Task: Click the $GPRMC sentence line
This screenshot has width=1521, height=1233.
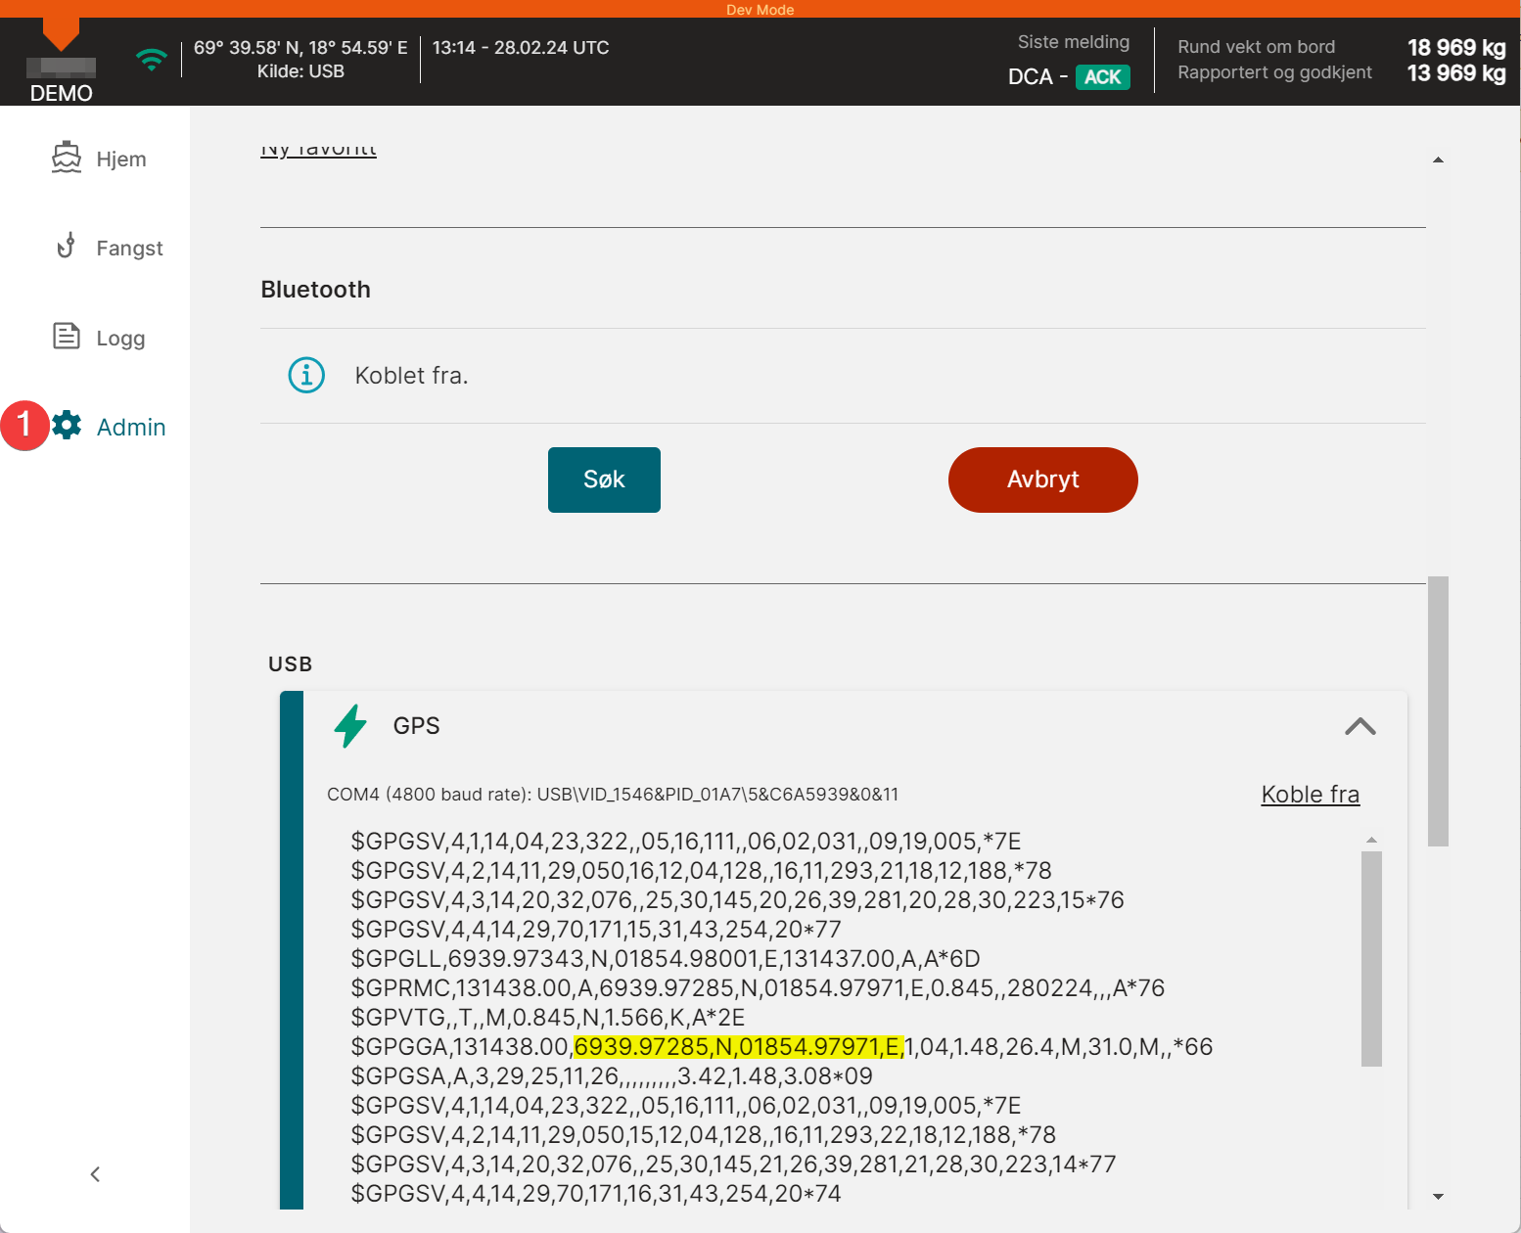Action: coord(758,988)
